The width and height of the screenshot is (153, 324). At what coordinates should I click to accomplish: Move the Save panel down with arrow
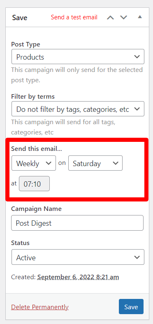124,18
